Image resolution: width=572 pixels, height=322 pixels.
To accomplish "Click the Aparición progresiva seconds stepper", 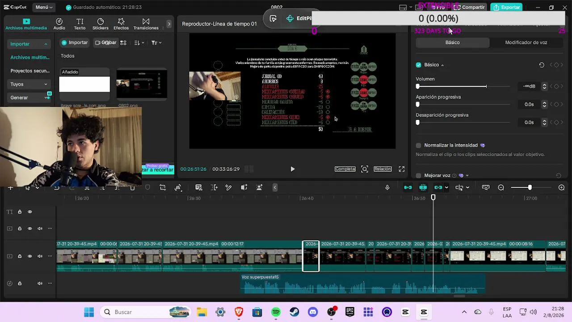I will 544,104.
